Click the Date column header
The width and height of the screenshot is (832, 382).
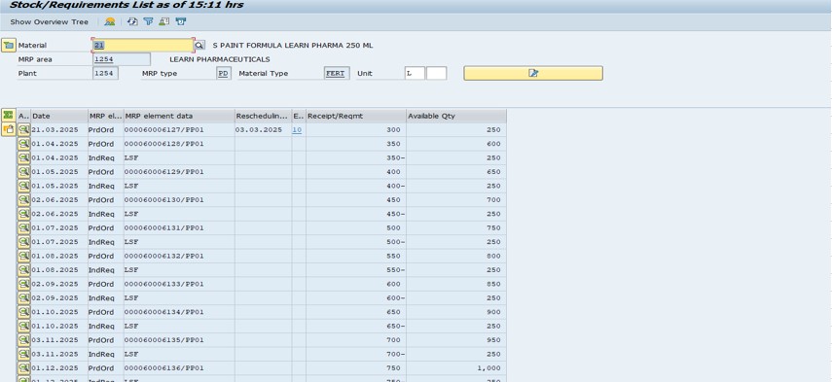click(x=59, y=116)
